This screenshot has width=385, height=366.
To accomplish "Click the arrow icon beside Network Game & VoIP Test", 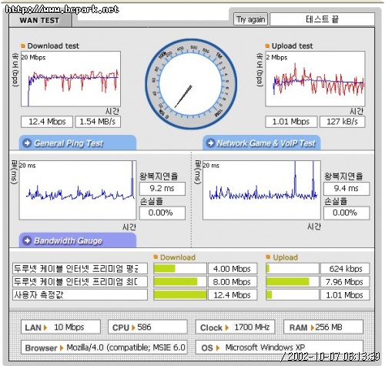I will (x=210, y=143).
